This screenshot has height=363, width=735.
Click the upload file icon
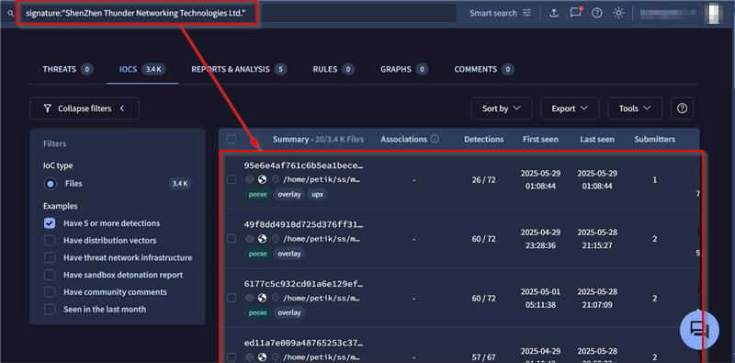[554, 13]
